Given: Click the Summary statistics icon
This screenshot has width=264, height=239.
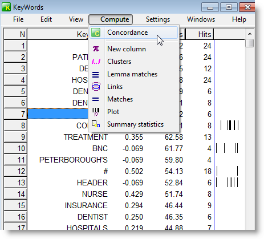Looking at the screenshot, I should (x=96, y=124).
